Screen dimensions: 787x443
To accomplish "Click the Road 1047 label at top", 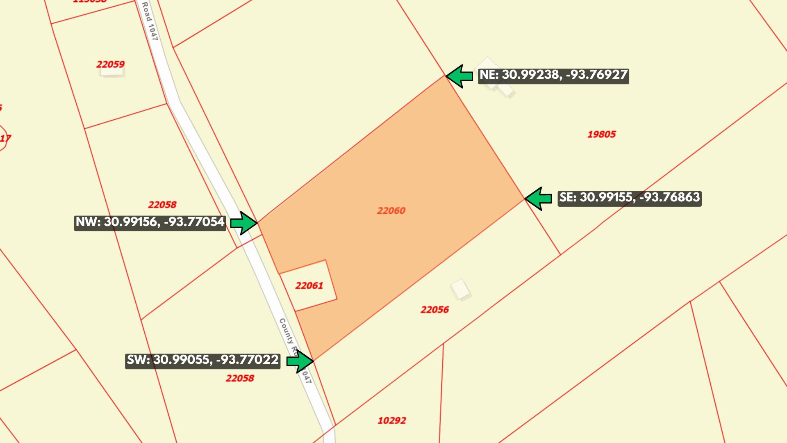I will pos(150,21).
